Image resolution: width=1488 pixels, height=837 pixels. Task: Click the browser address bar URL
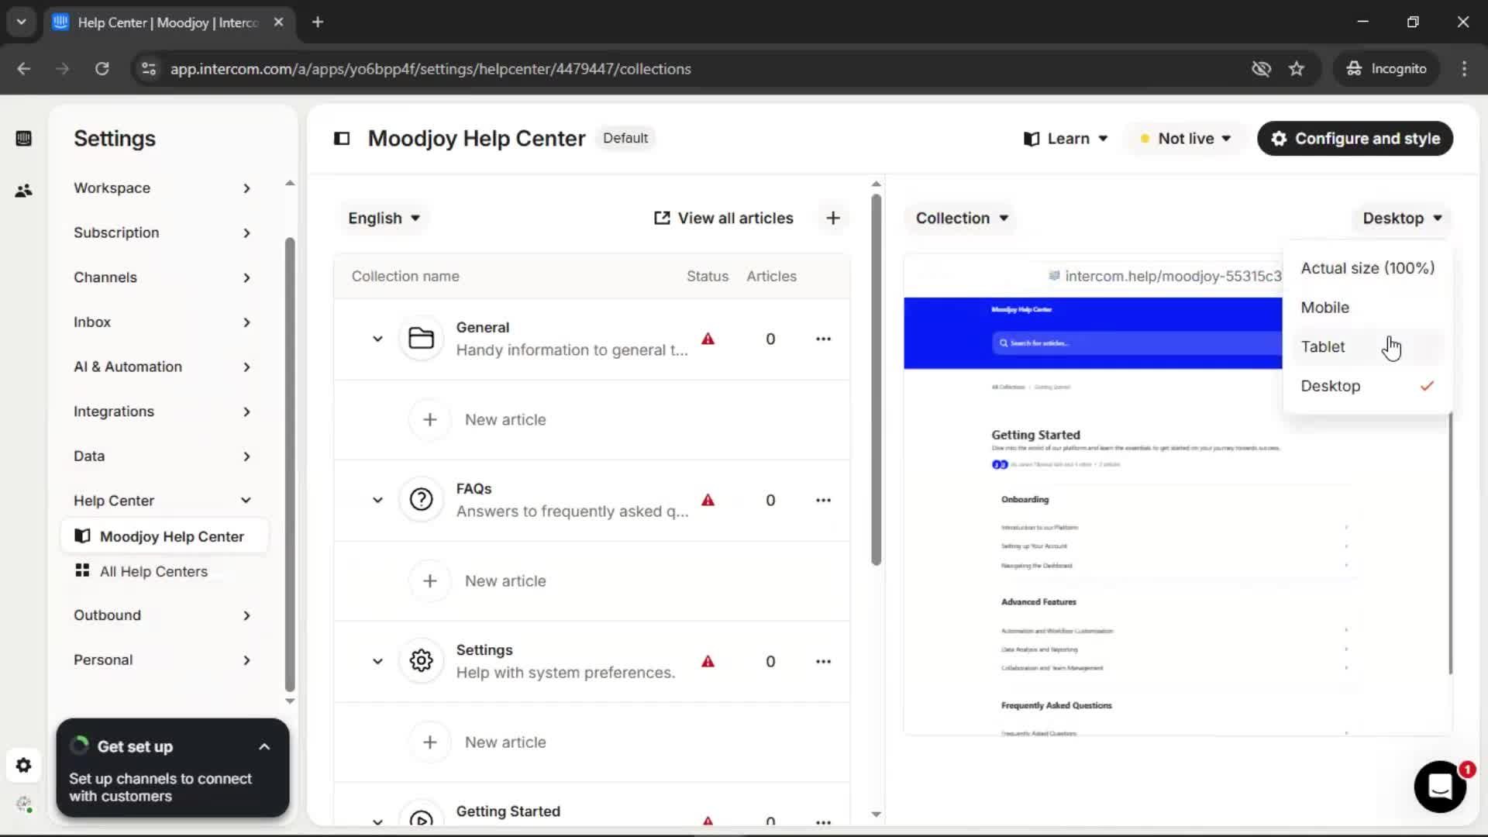click(x=430, y=69)
